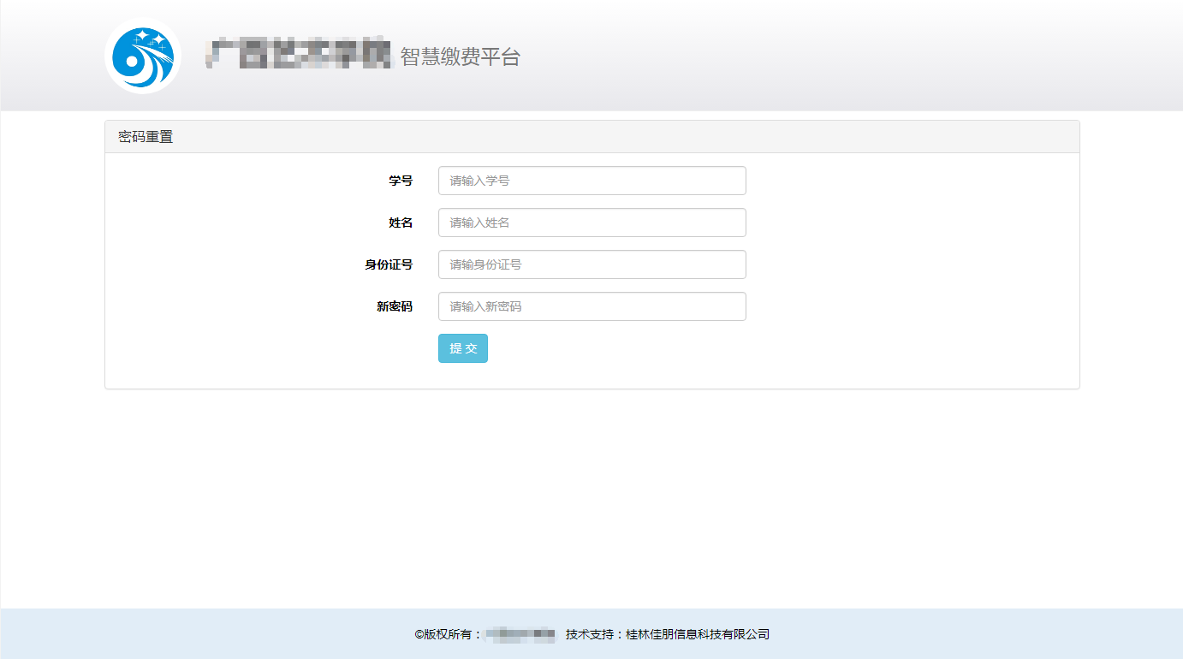Click inside the 请输入学号 input box
Screen dimensions: 1183x659
click(591, 181)
